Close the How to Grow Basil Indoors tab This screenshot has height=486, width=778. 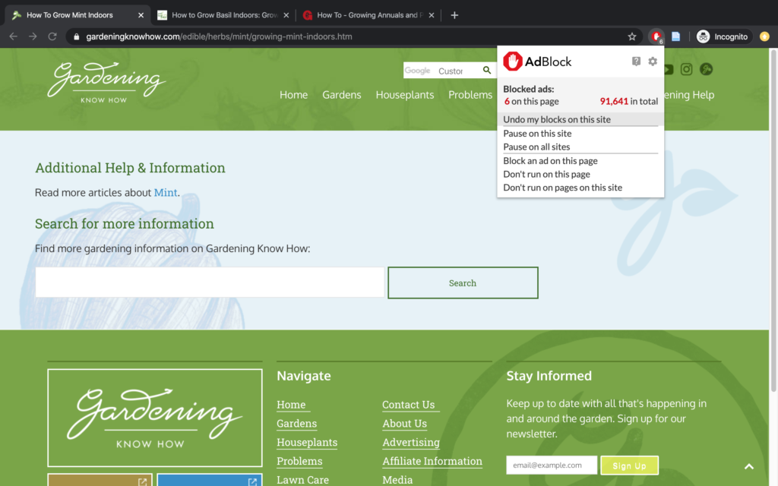pos(286,15)
